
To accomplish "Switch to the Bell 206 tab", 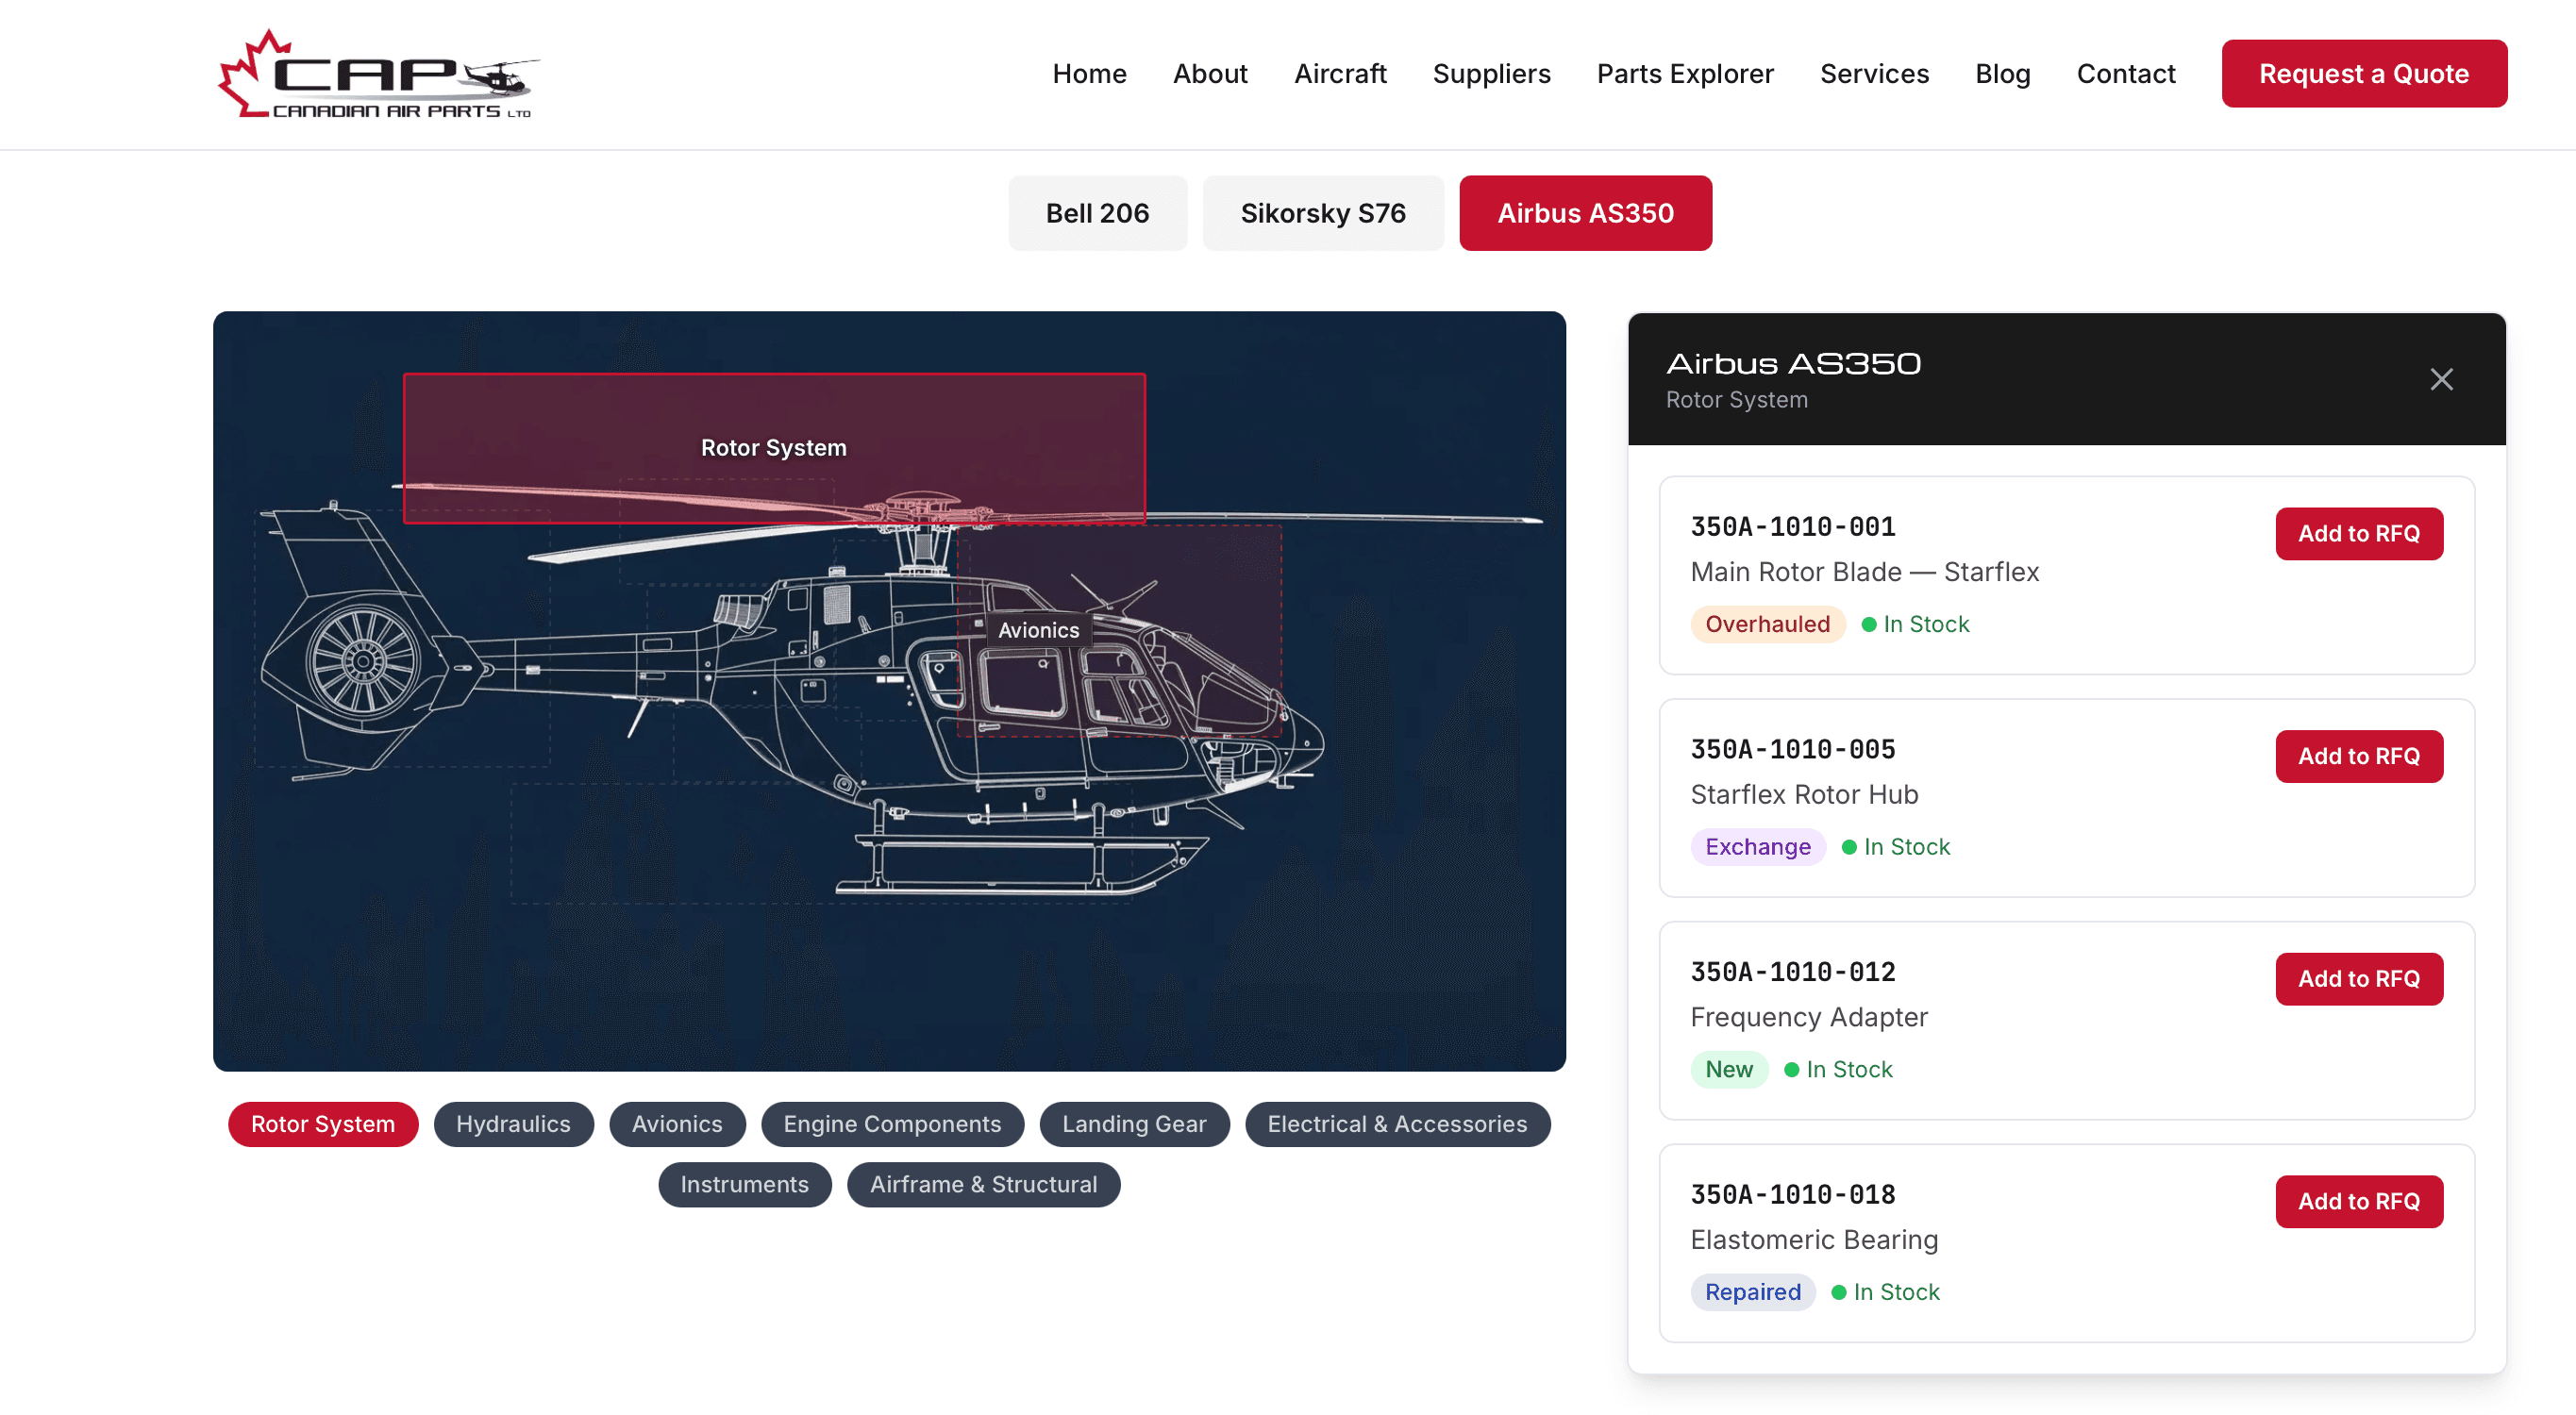I will [1097, 212].
